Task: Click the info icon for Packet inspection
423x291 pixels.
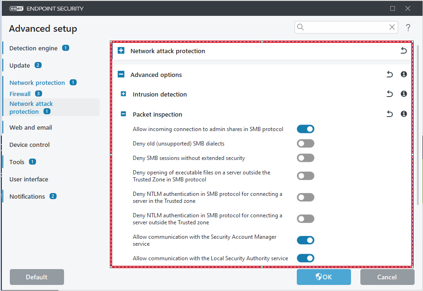Action: (404, 114)
